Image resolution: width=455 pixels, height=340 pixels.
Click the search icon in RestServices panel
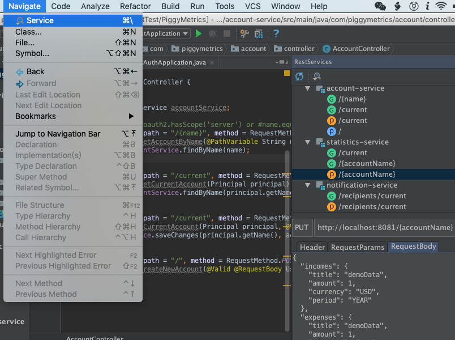317,76
